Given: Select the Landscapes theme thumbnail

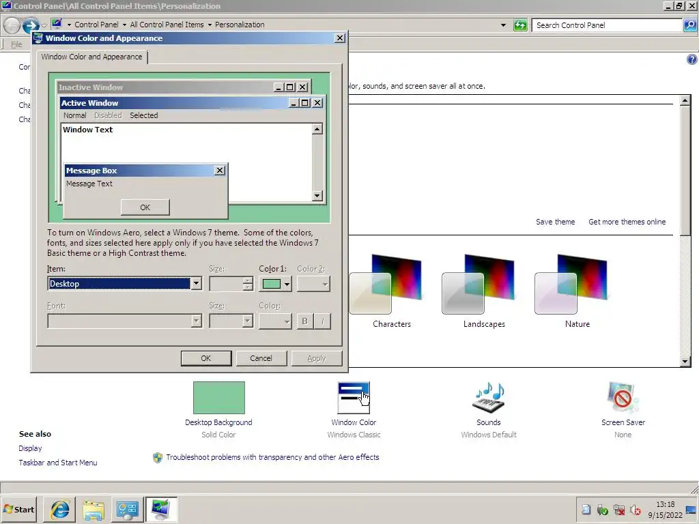Looking at the screenshot, I should (479, 285).
